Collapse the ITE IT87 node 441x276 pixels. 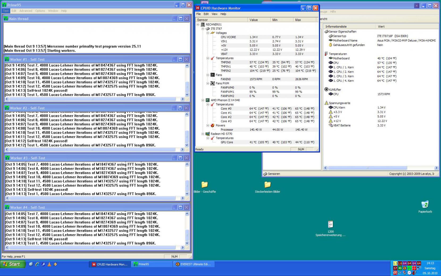[203, 29]
